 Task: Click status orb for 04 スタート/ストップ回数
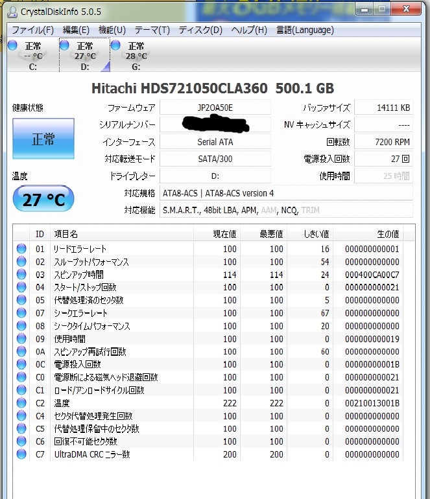pyautogui.click(x=21, y=287)
